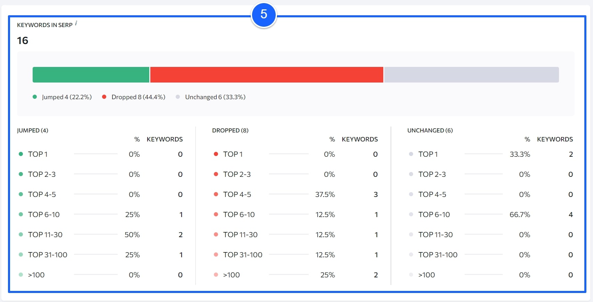This screenshot has width=593, height=302.
Task: Click the 'KEYWORDS IN SERP' heading
Action: pyautogui.click(x=45, y=25)
